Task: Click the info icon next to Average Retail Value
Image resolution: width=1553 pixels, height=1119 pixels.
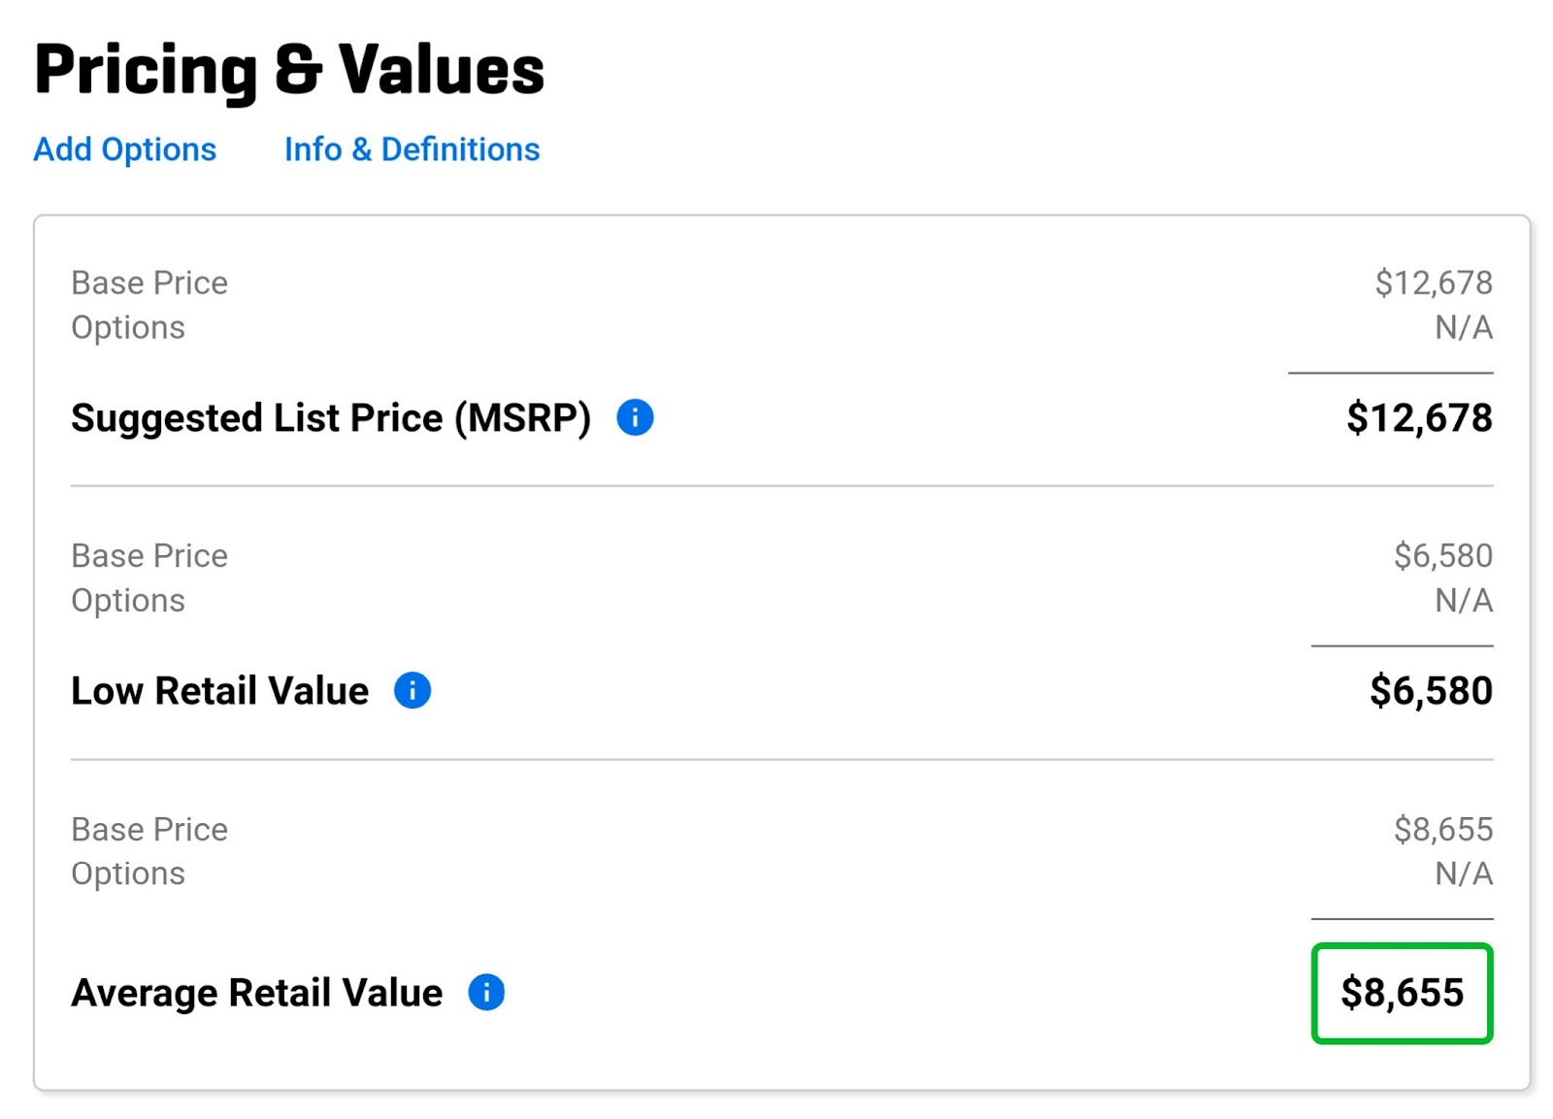Action: 486,993
